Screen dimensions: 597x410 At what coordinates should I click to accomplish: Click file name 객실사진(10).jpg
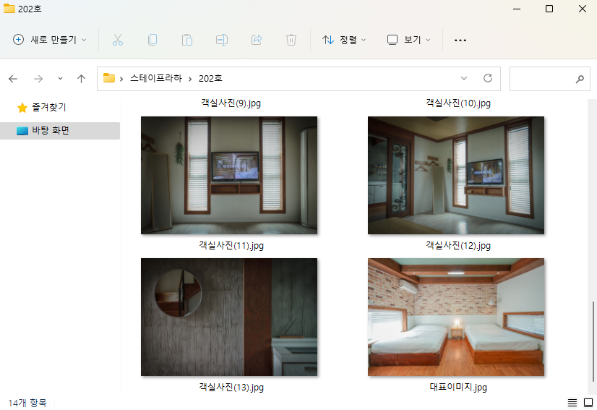coord(458,103)
